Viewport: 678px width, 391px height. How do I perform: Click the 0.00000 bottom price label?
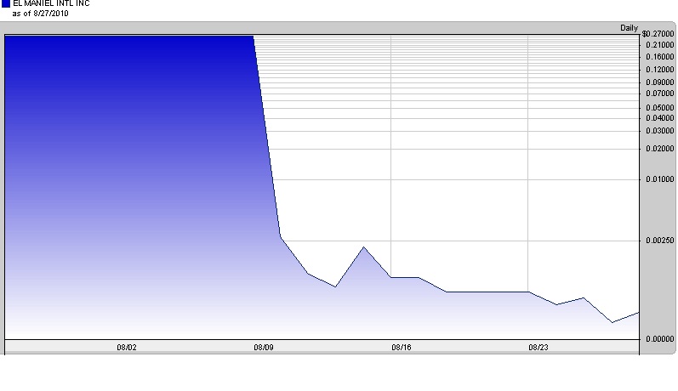click(659, 338)
